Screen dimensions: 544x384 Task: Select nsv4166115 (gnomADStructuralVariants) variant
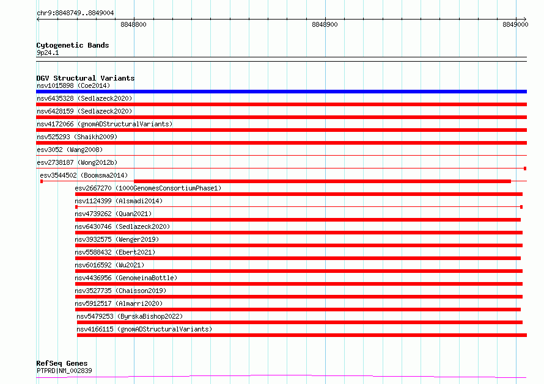pyautogui.click(x=144, y=329)
